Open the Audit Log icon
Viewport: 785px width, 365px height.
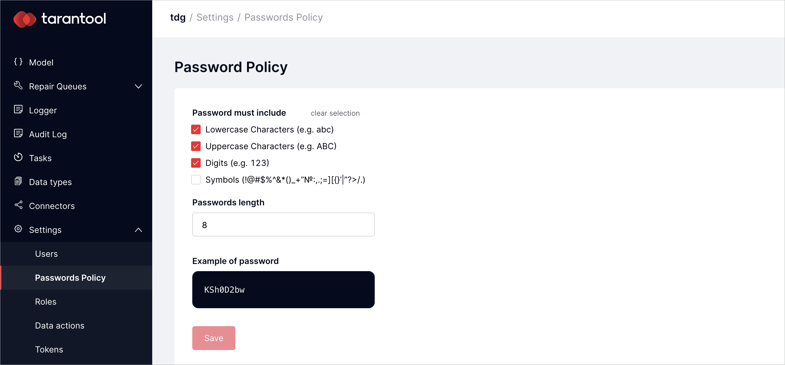click(18, 133)
